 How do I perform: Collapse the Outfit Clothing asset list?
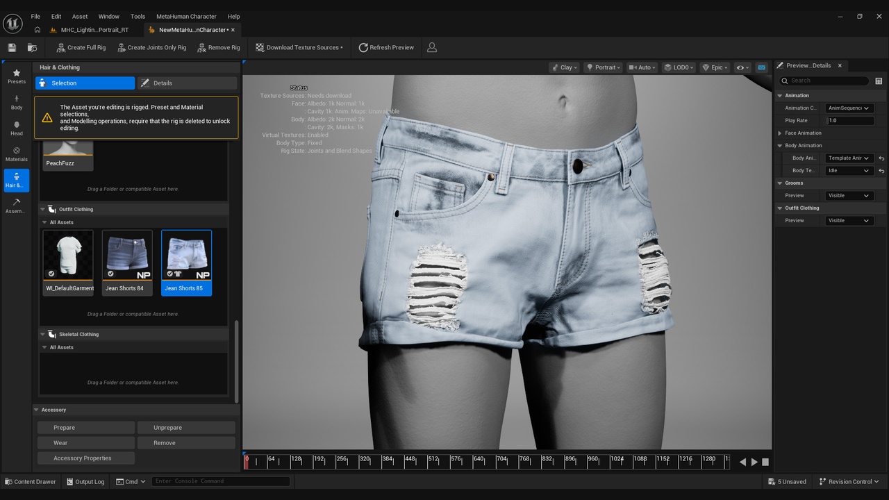[x=42, y=209]
